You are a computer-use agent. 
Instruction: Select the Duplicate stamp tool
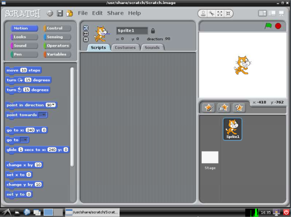[203, 14]
